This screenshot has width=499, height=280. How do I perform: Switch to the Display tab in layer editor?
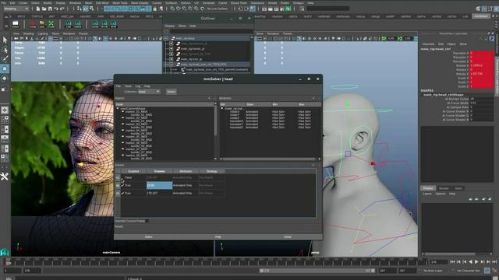(428, 188)
